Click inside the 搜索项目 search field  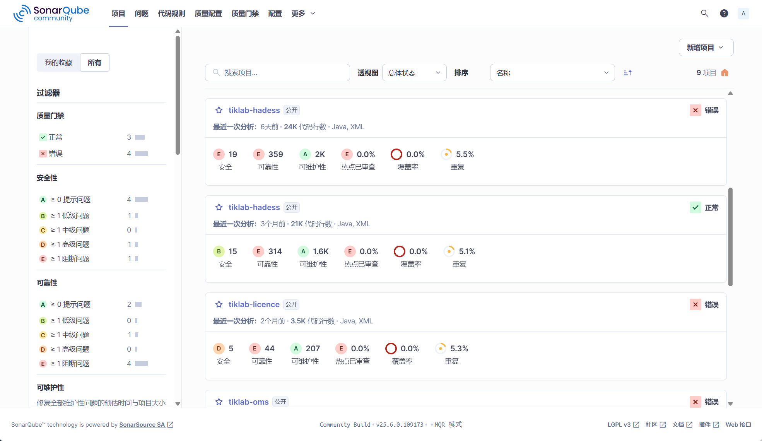pyautogui.click(x=277, y=72)
